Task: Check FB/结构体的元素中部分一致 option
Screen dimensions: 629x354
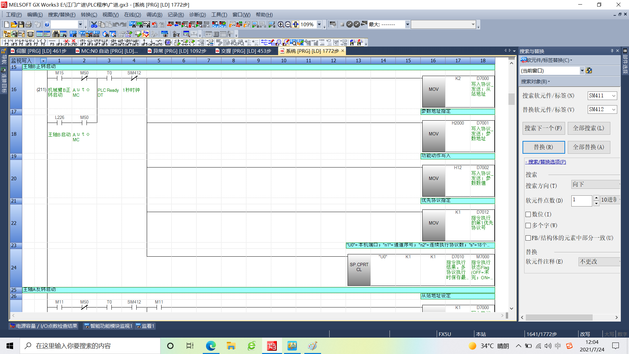Action: (x=528, y=238)
